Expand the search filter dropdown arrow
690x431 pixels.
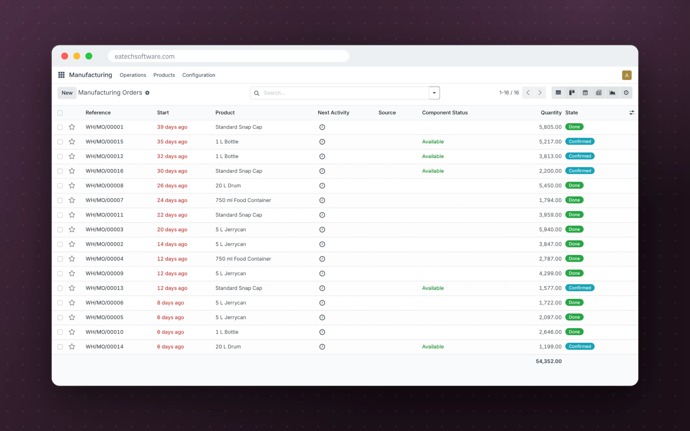[434, 93]
